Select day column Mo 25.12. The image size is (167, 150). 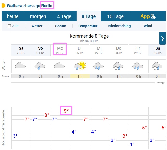tap(60, 50)
